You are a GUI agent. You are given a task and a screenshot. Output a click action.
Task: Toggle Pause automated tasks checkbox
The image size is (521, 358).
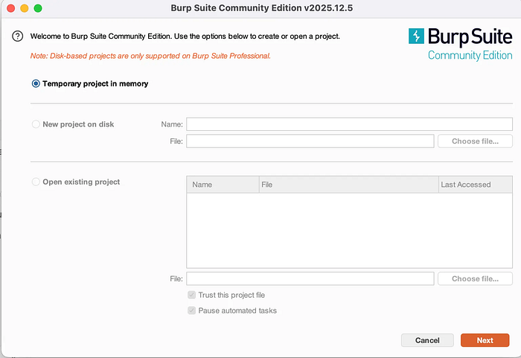pos(192,310)
